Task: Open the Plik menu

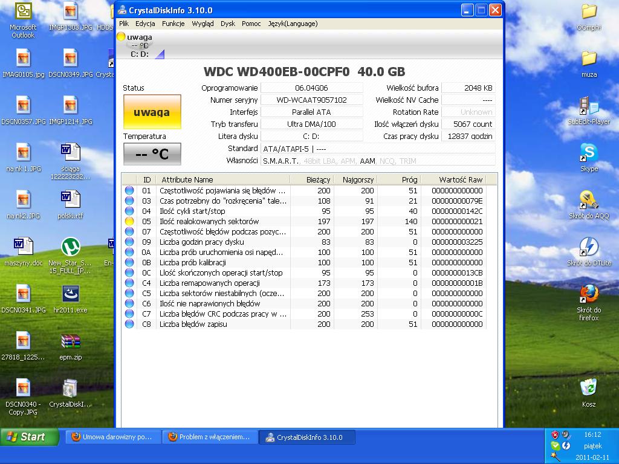Action: click(x=124, y=24)
